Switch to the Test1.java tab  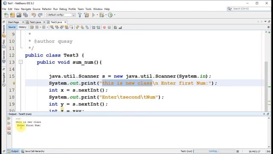tap(35, 22)
